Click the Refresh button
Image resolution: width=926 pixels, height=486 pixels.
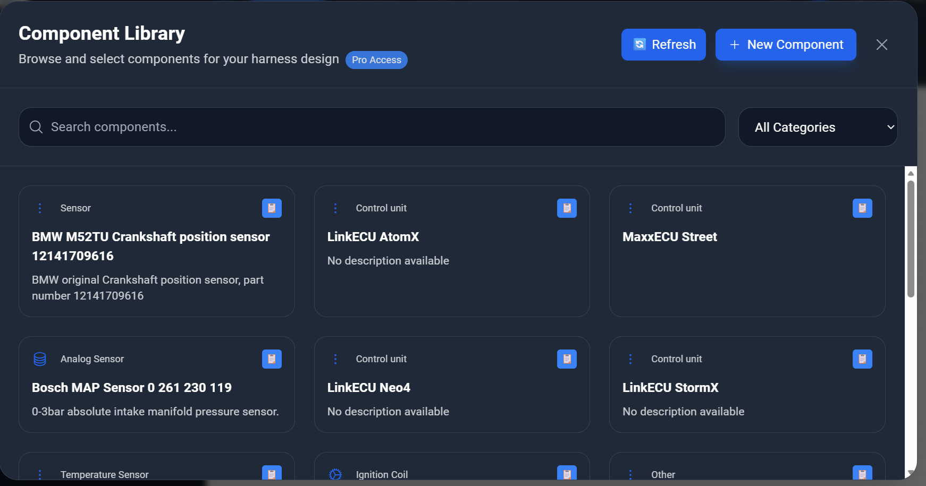pyautogui.click(x=663, y=45)
